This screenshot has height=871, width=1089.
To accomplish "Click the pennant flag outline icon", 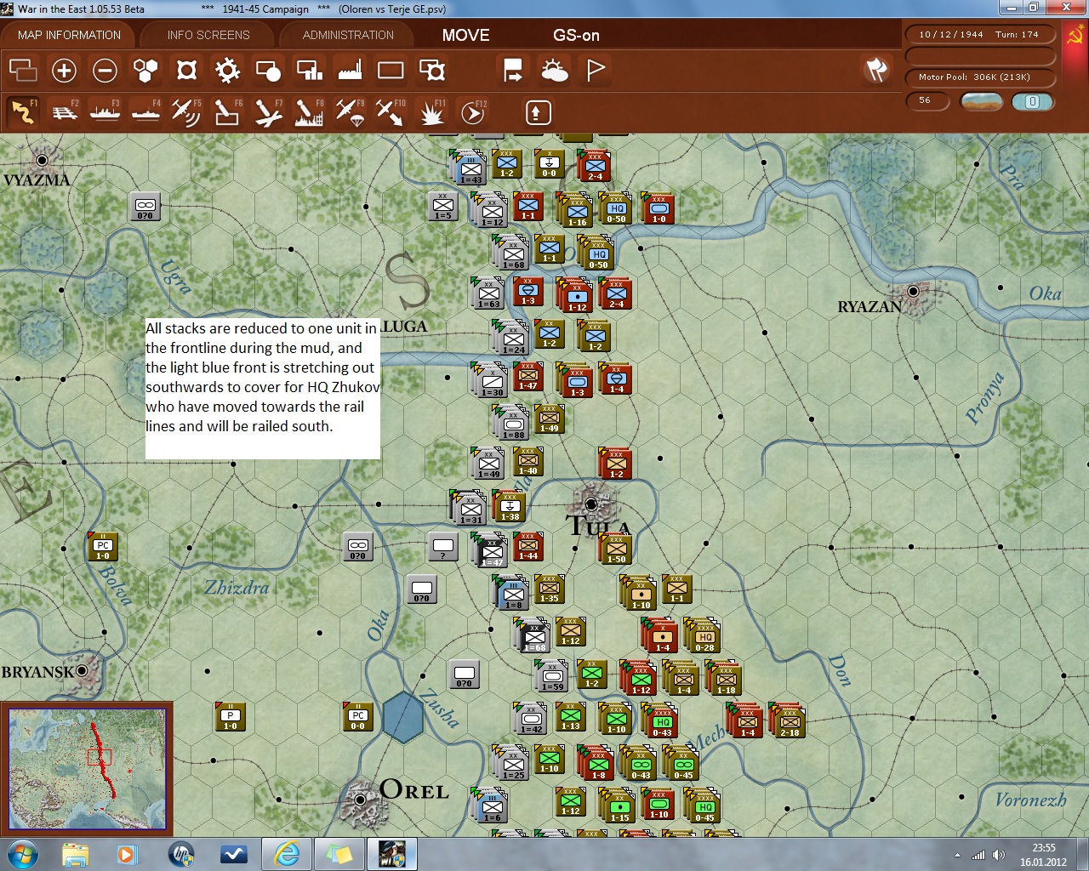I will (x=596, y=70).
